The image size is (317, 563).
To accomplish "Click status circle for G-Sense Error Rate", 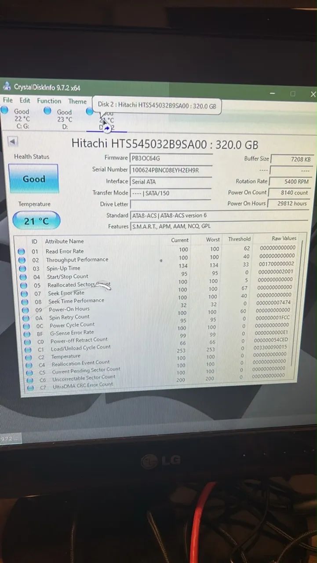I will coord(27,334).
